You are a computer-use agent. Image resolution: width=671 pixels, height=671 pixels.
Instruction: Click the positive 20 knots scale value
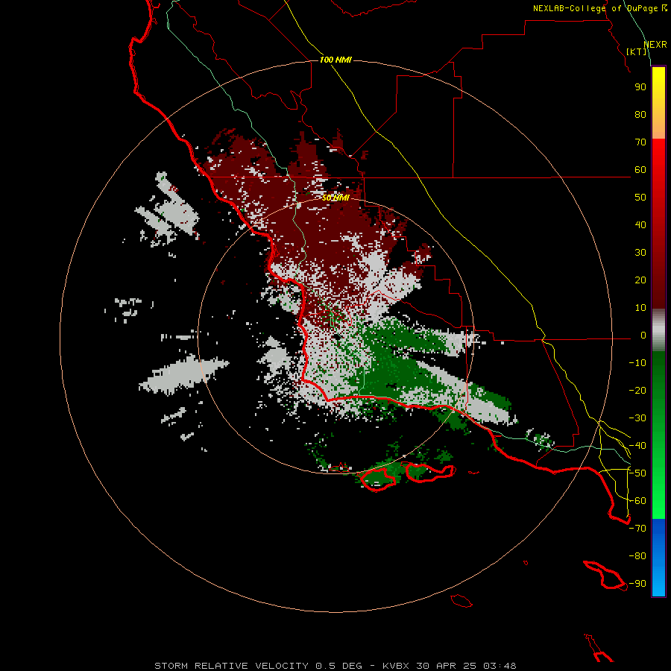pyautogui.click(x=640, y=280)
